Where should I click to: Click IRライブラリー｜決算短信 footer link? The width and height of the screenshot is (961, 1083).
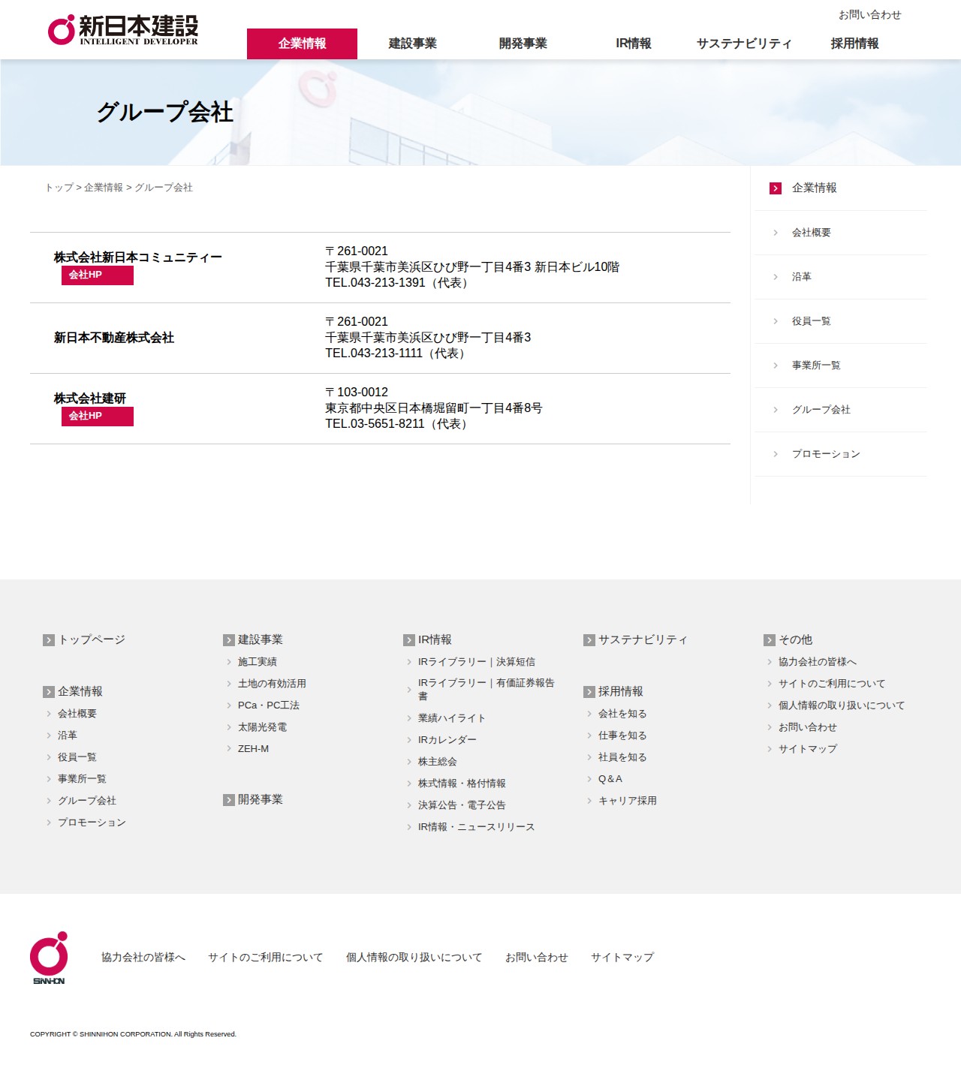[x=477, y=662]
